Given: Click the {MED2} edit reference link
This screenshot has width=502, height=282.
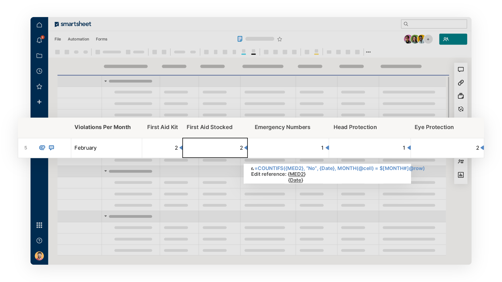Looking at the screenshot, I should tap(297, 174).
